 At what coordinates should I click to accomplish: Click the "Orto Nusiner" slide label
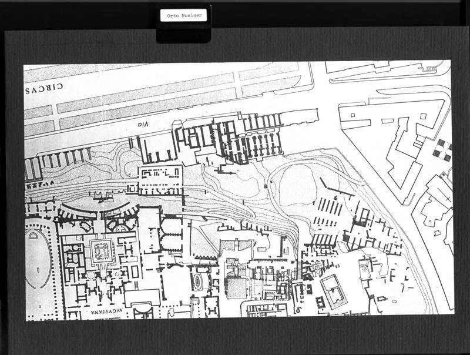point(183,15)
